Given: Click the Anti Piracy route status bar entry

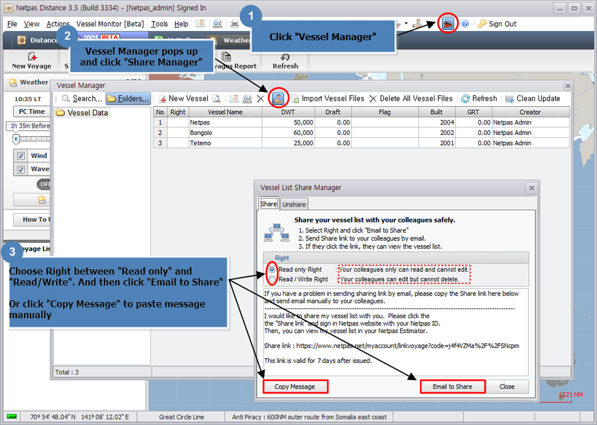Looking at the screenshot, I should tap(309, 417).
